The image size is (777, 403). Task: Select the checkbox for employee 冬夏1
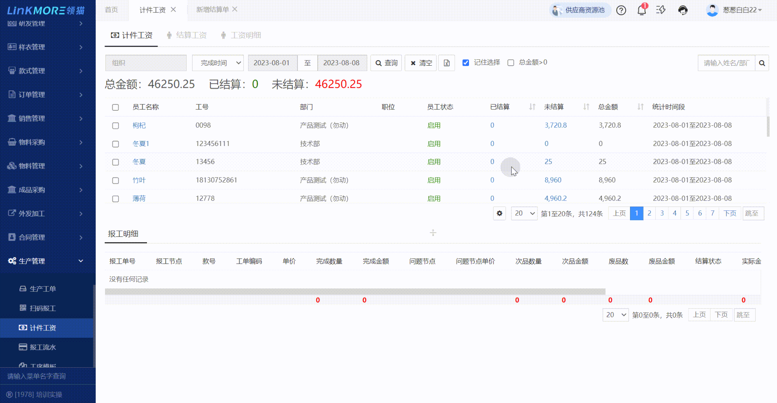click(115, 144)
